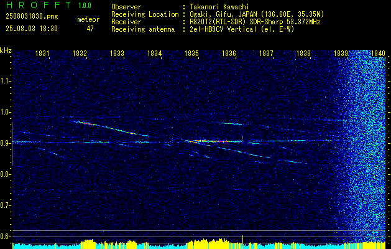Click the 0.8 kHz axis label

coord(5,174)
